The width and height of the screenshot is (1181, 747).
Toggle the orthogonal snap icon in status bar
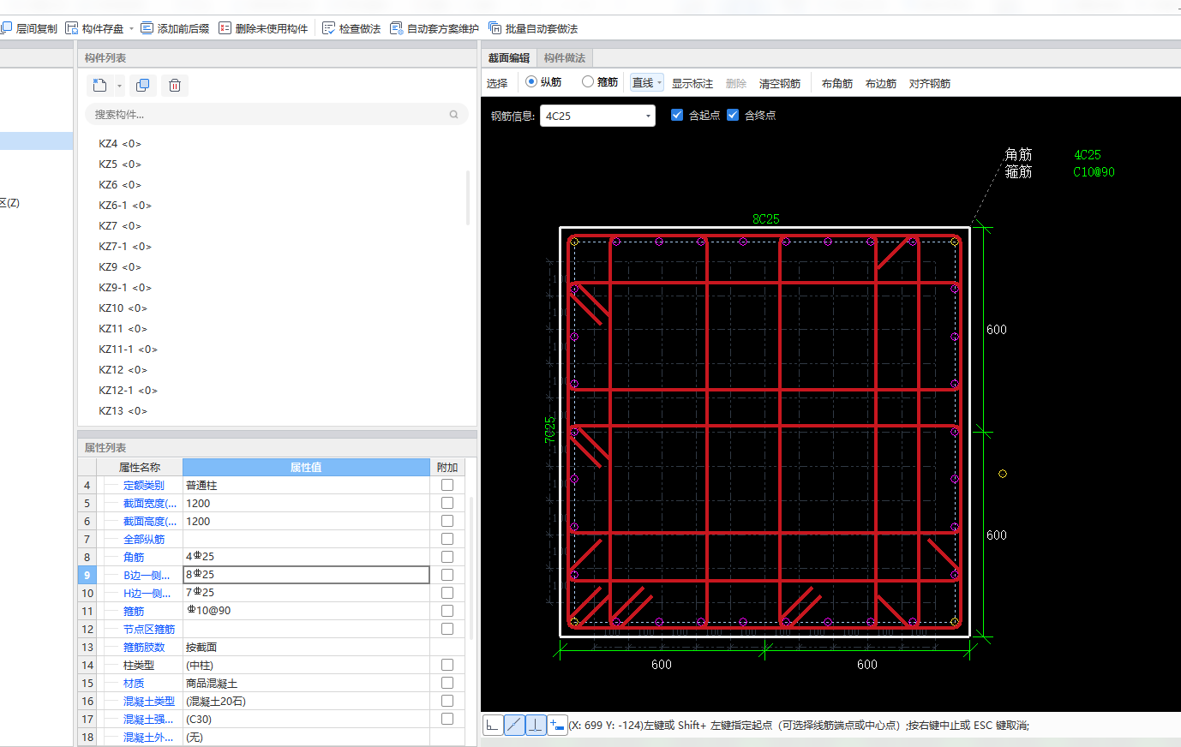[493, 725]
